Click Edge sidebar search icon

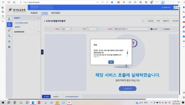[x=184, y=12]
